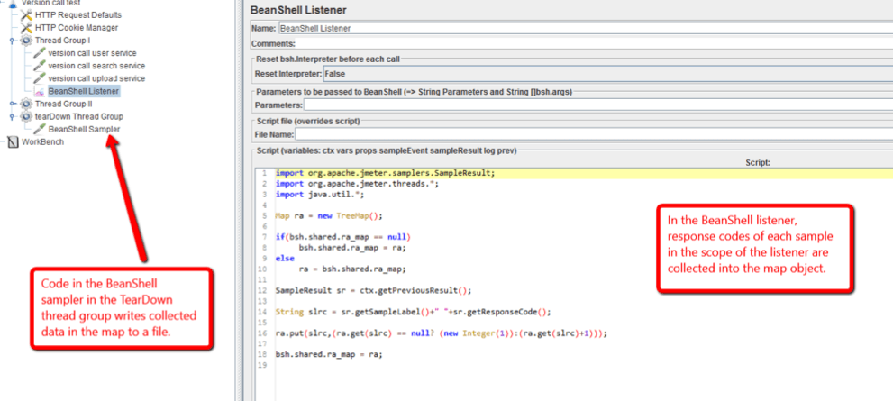The height and width of the screenshot is (401, 893).
Task: Open the version call user service sampler
Action: pos(92,53)
